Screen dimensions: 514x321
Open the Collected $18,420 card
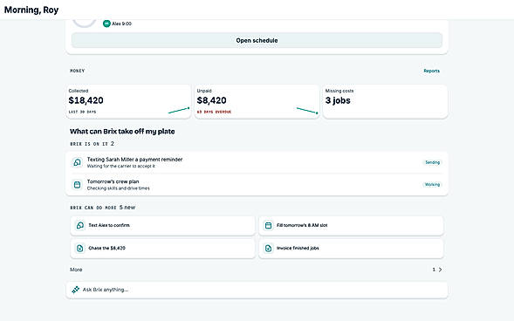(x=128, y=101)
